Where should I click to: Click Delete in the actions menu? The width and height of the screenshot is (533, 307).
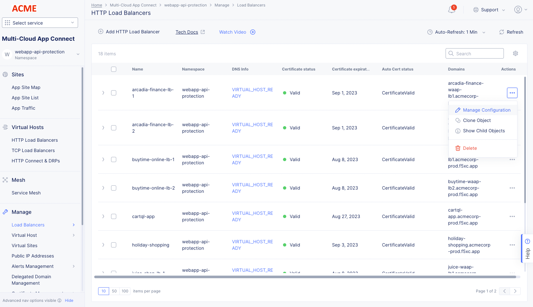(x=470, y=148)
